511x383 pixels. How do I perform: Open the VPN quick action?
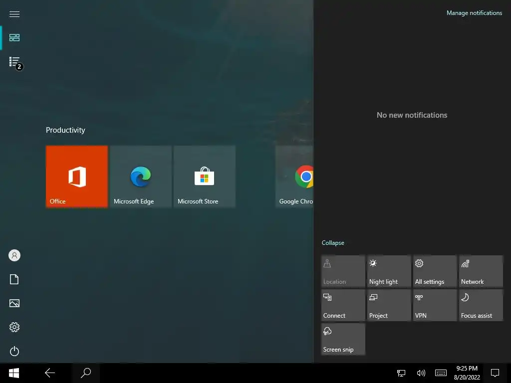(435, 305)
